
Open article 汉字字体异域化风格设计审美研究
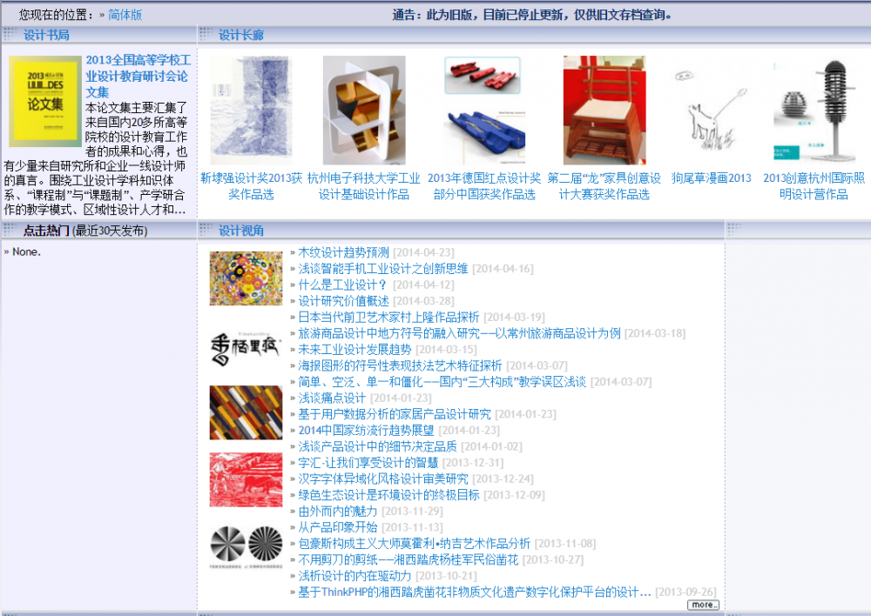pyautogui.click(x=382, y=479)
